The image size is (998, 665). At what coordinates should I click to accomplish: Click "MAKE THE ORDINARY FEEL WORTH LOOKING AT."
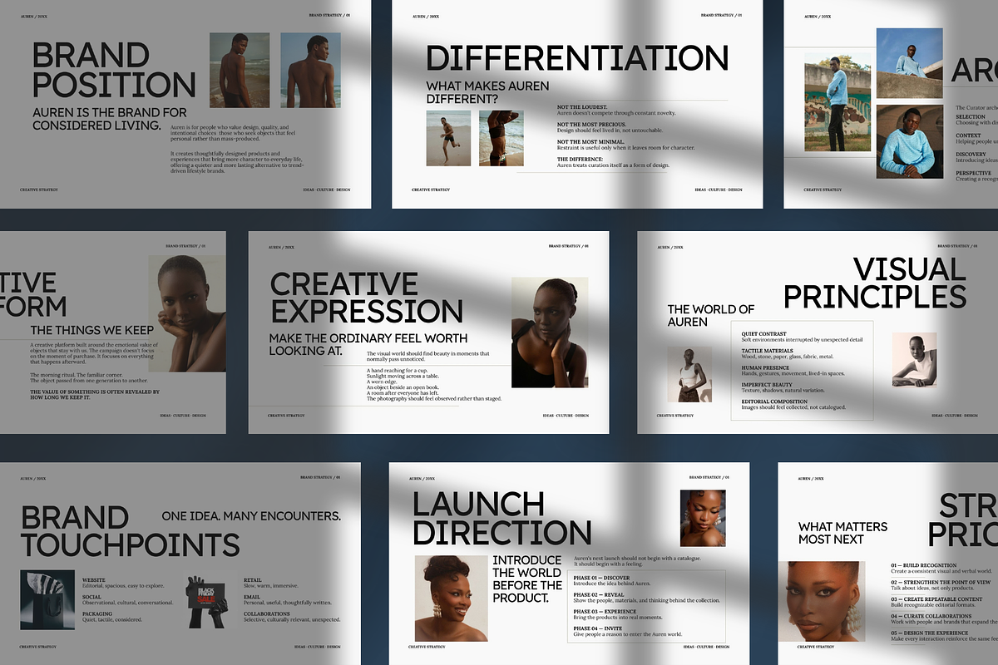point(368,345)
